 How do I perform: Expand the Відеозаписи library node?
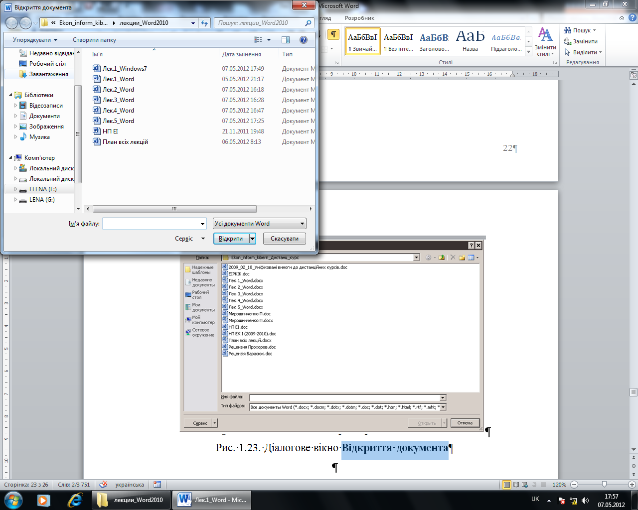coord(16,106)
